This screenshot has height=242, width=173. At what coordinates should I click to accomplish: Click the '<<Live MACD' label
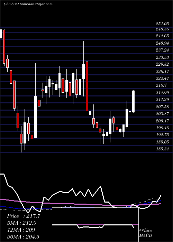[x=146, y=233]
